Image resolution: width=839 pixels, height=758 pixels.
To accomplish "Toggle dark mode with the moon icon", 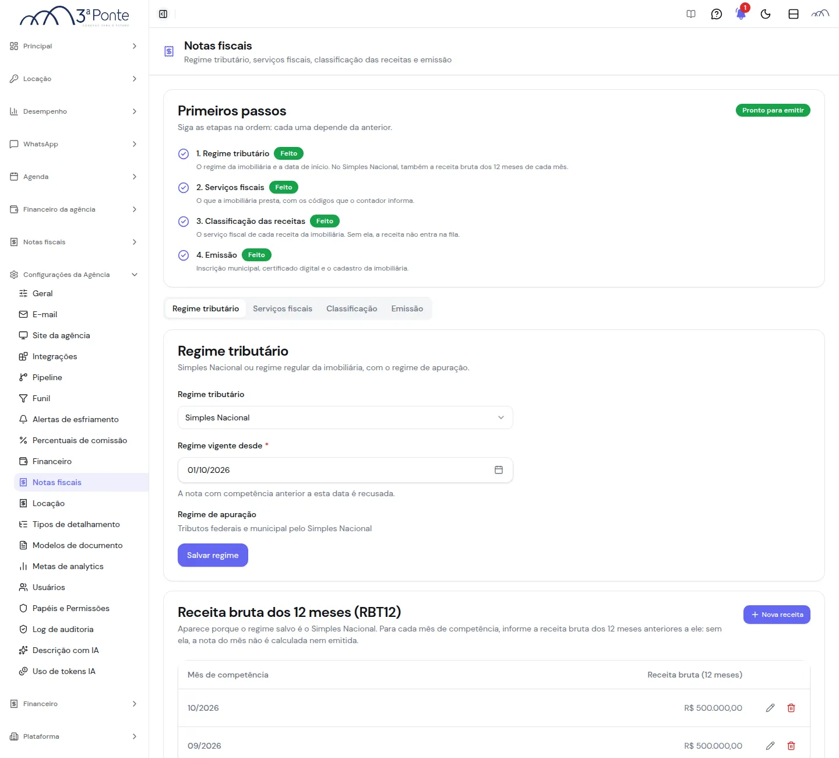I will click(x=766, y=14).
